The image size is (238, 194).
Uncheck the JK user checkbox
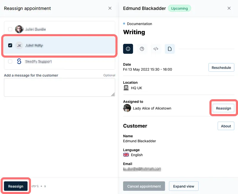[x=10, y=45]
